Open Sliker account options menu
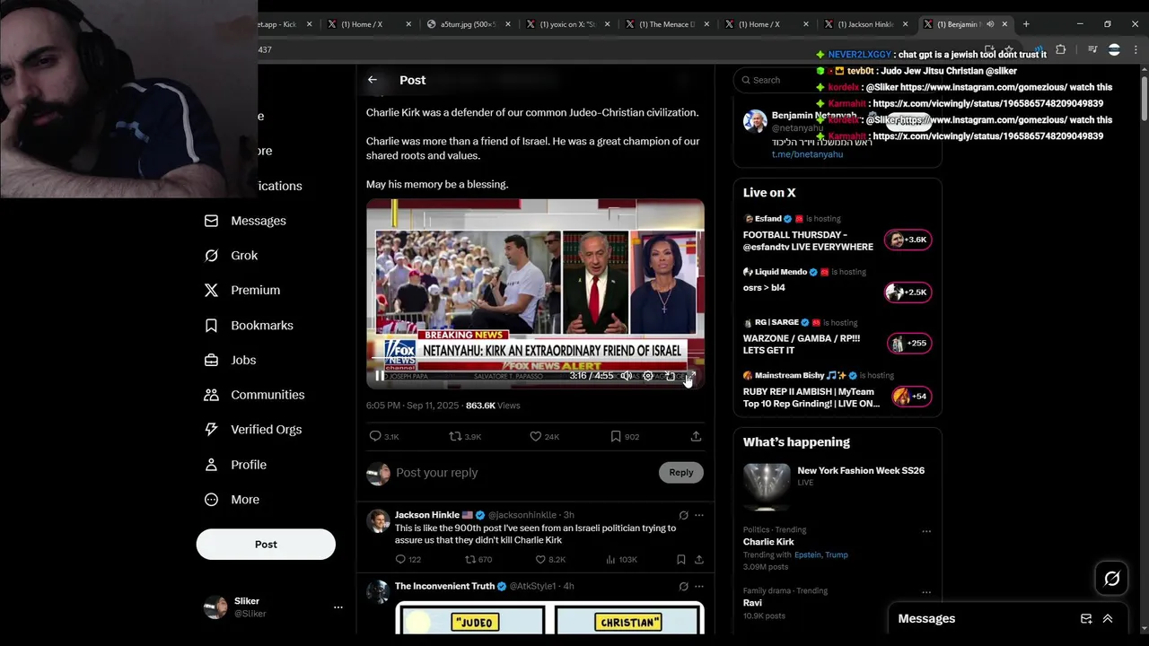 coord(338,607)
